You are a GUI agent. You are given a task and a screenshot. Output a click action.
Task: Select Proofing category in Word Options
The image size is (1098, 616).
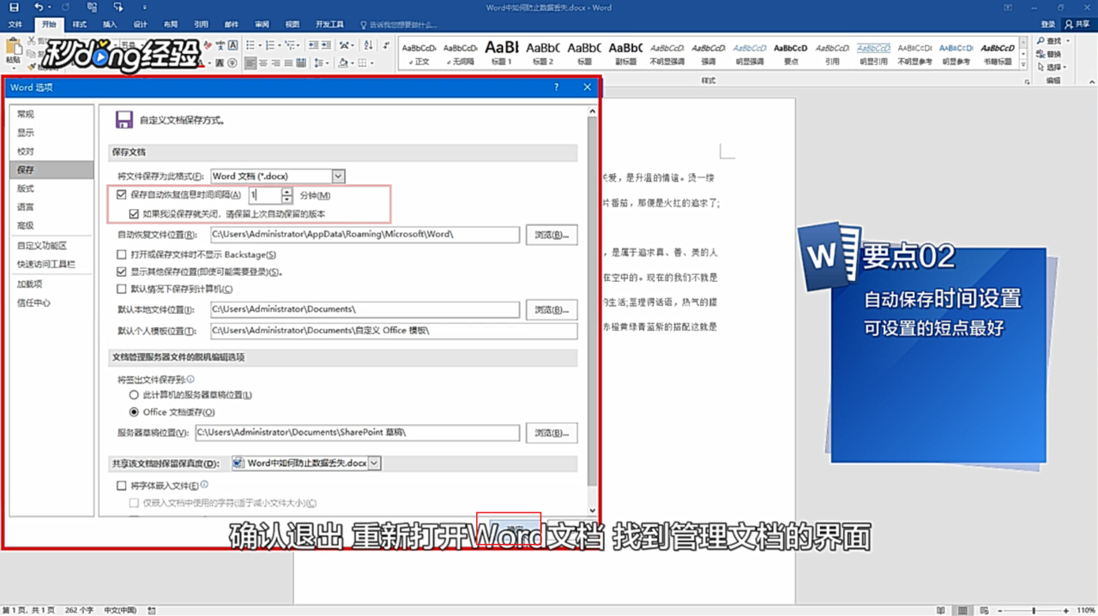[x=51, y=151]
